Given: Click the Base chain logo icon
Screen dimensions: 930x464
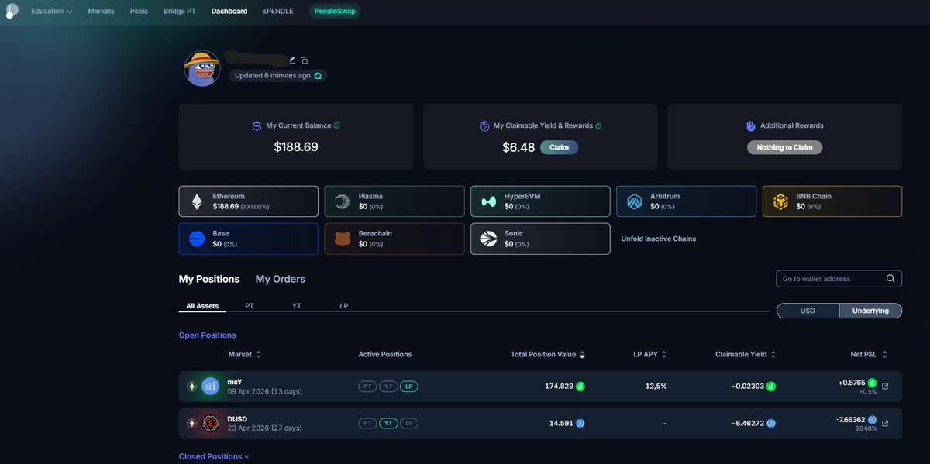Looking at the screenshot, I should click(x=197, y=239).
